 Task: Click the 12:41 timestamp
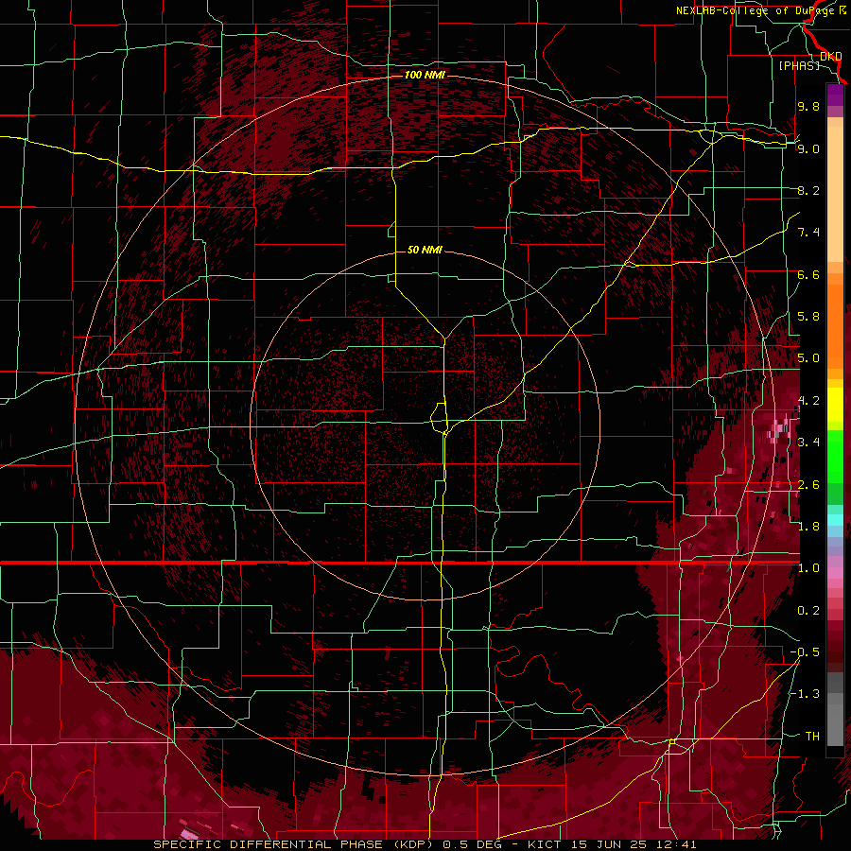678,844
